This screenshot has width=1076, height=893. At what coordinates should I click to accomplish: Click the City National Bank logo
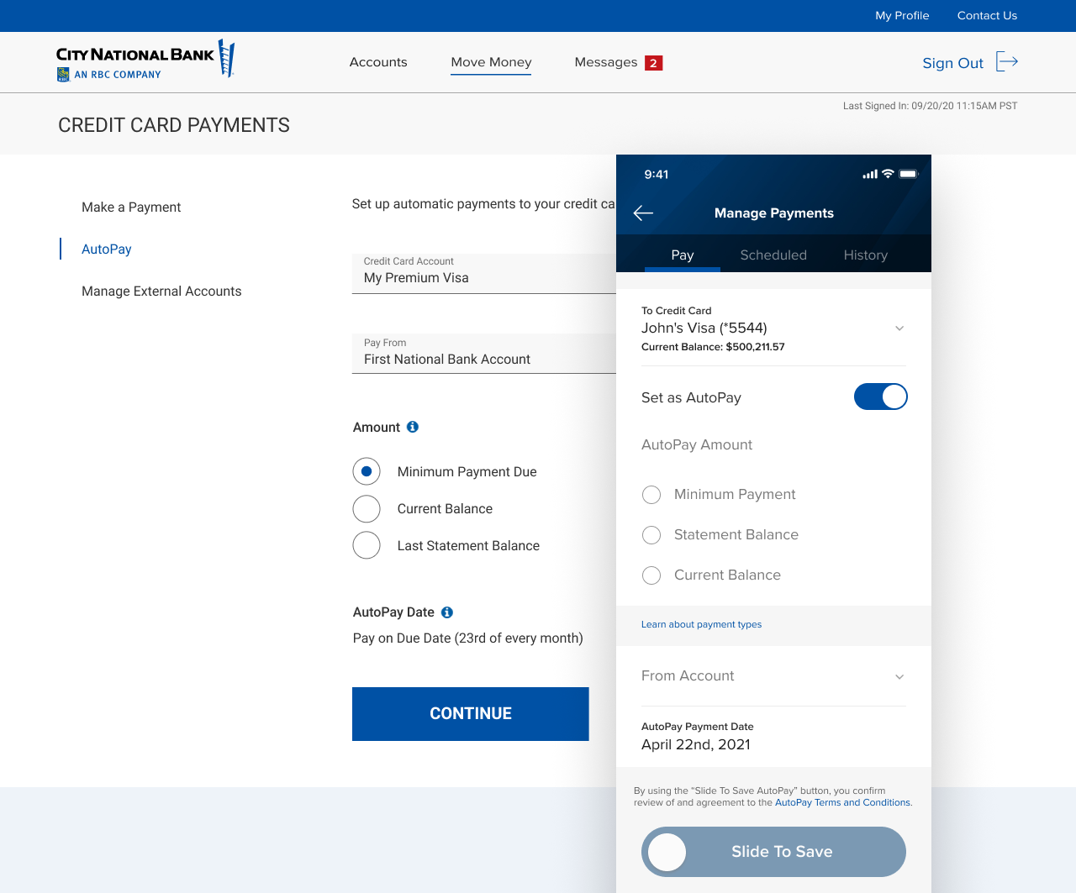click(145, 60)
